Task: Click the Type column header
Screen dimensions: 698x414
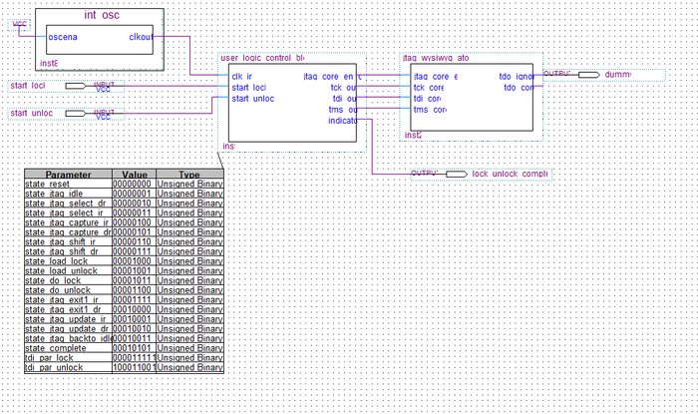Action: tap(189, 174)
